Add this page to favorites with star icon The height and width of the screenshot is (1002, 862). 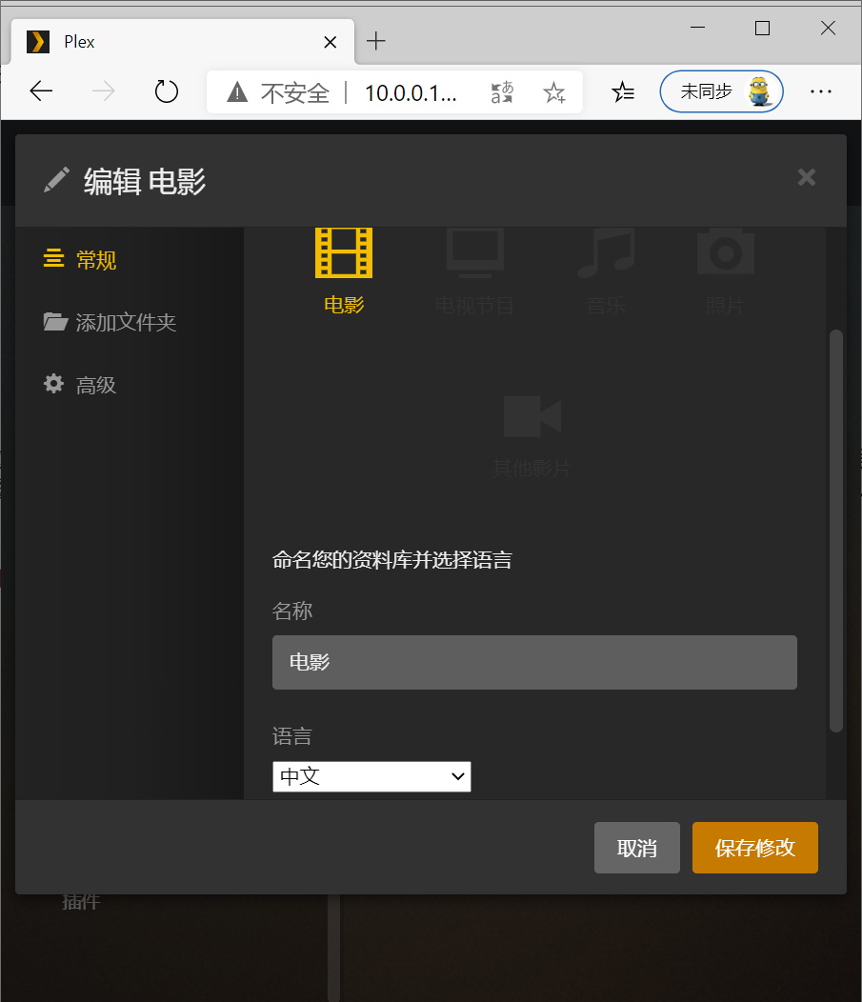tap(554, 92)
